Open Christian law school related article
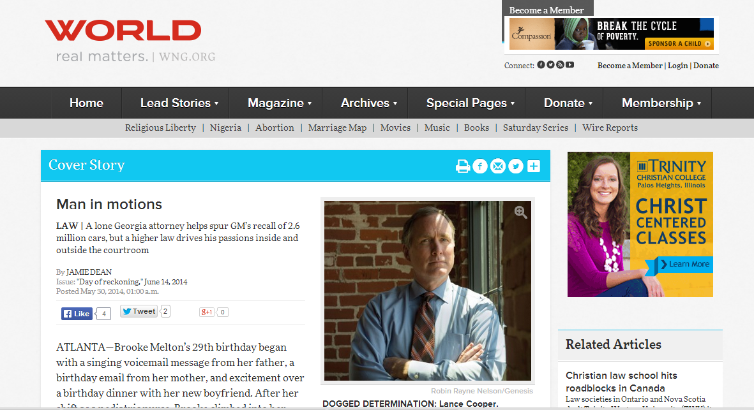Viewport: 754px width, 410px height. pos(621,382)
